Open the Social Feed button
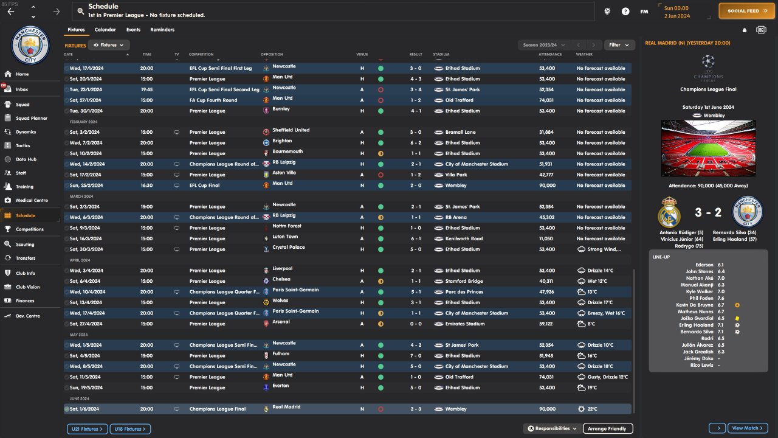The image size is (778, 438). click(748, 11)
